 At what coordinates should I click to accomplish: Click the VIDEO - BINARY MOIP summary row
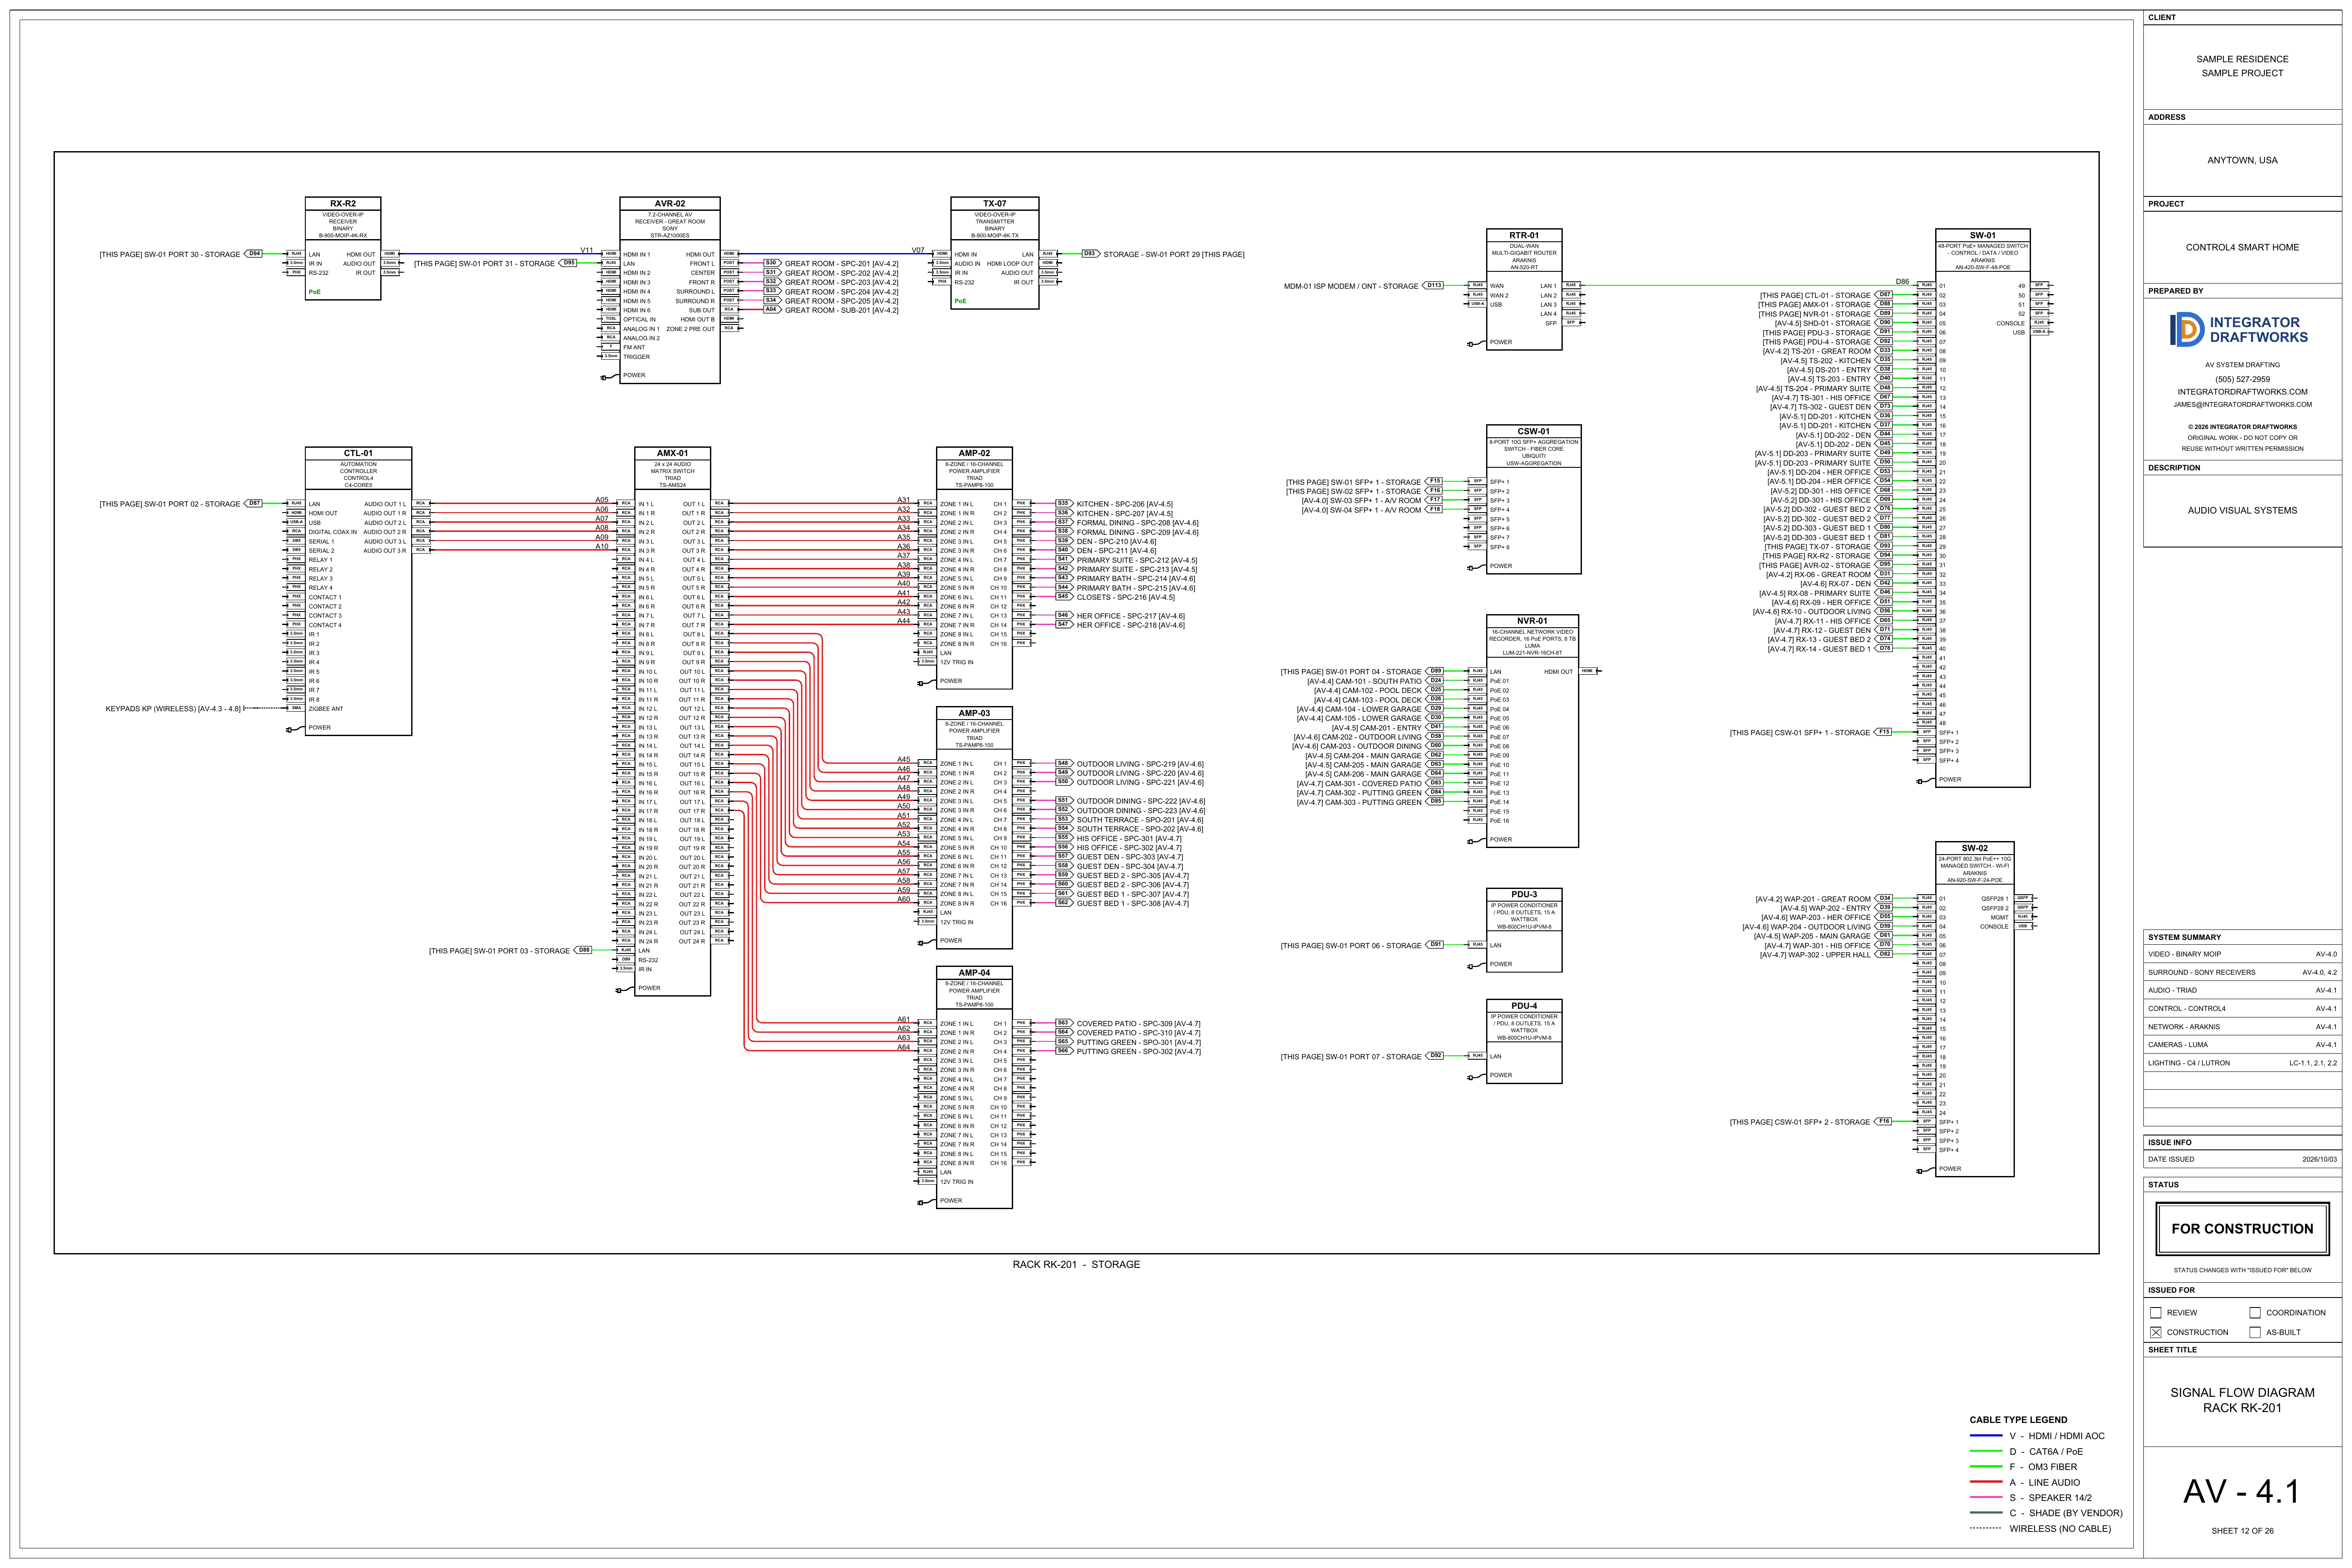tap(2242, 954)
